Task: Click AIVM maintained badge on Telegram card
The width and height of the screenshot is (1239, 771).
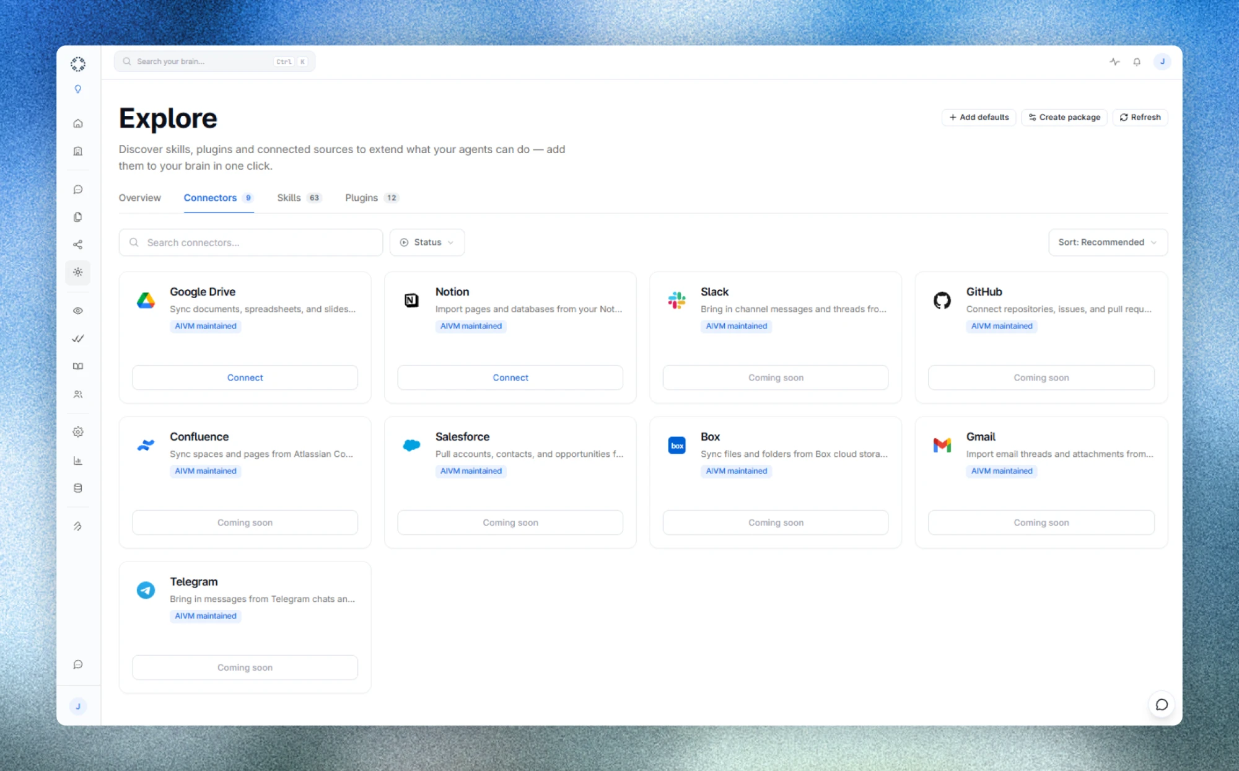Action: coord(206,616)
